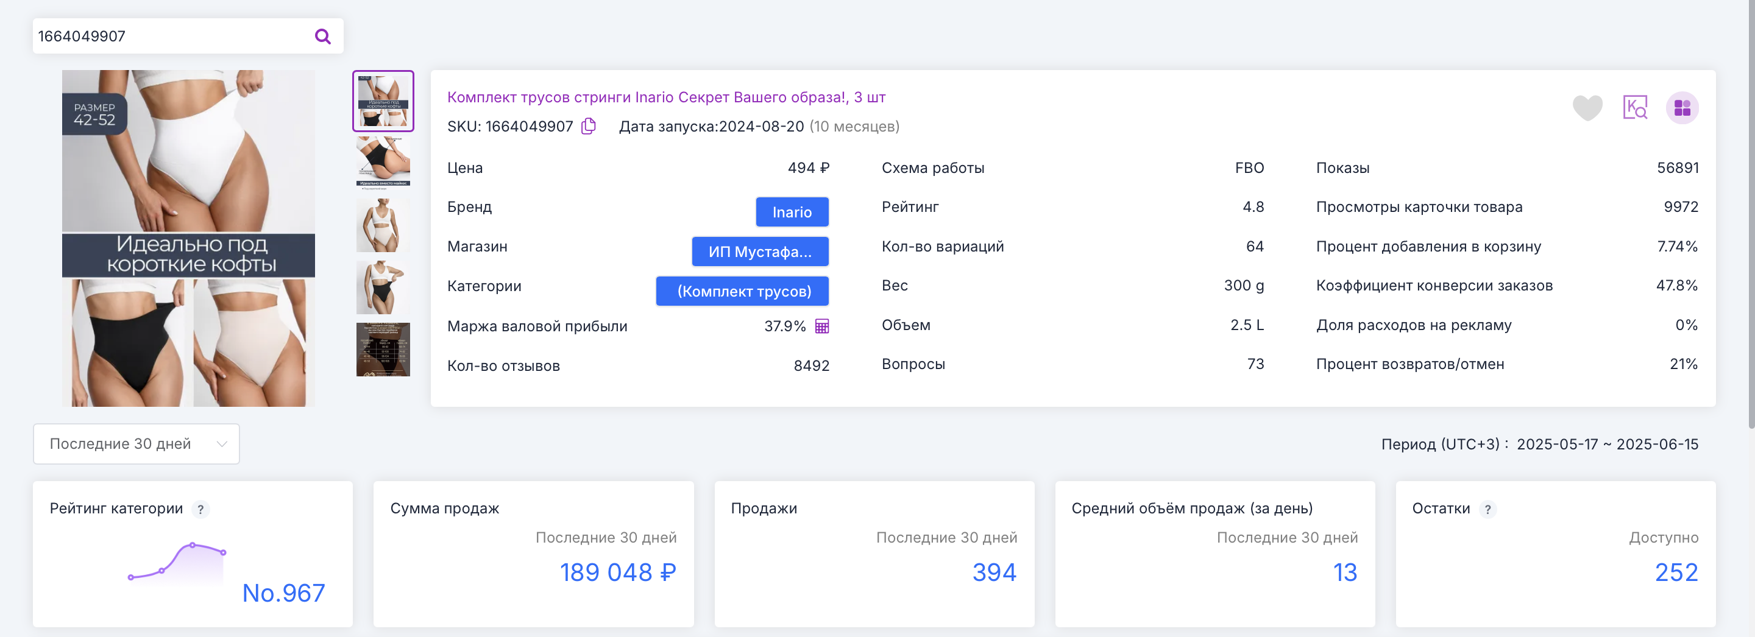Image resolution: width=1755 pixels, height=637 pixels.
Task: Open the Inario brand page
Action: [x=792, y=213]
